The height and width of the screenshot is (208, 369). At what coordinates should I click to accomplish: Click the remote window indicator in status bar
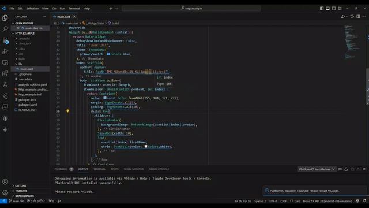coord(3,201)
